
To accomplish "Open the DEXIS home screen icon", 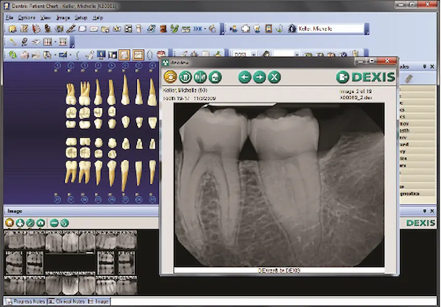I will pyautogui.click(x=215, y=77).
